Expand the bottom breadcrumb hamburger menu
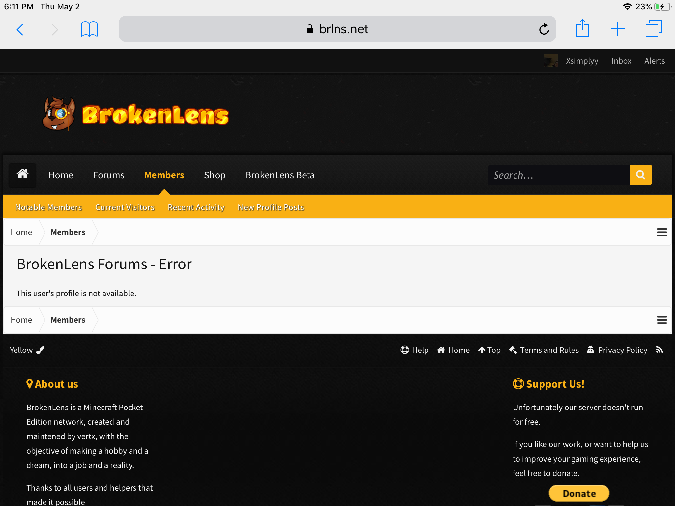 [662, 320]
